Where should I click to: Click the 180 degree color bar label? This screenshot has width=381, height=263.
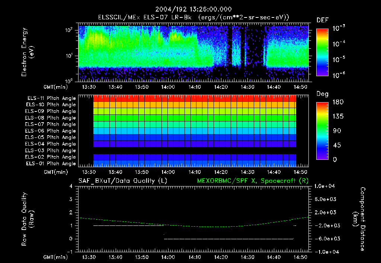tap(338, 102)
